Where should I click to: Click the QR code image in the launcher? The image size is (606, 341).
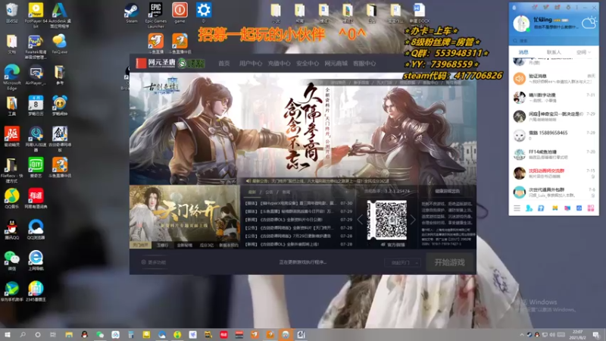click(386, 220)
